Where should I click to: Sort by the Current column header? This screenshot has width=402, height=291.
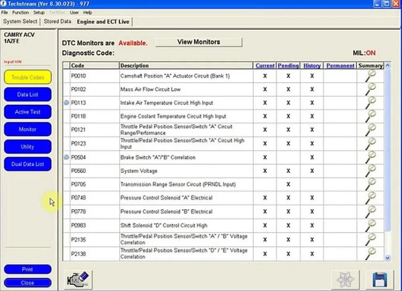(265, 66)
